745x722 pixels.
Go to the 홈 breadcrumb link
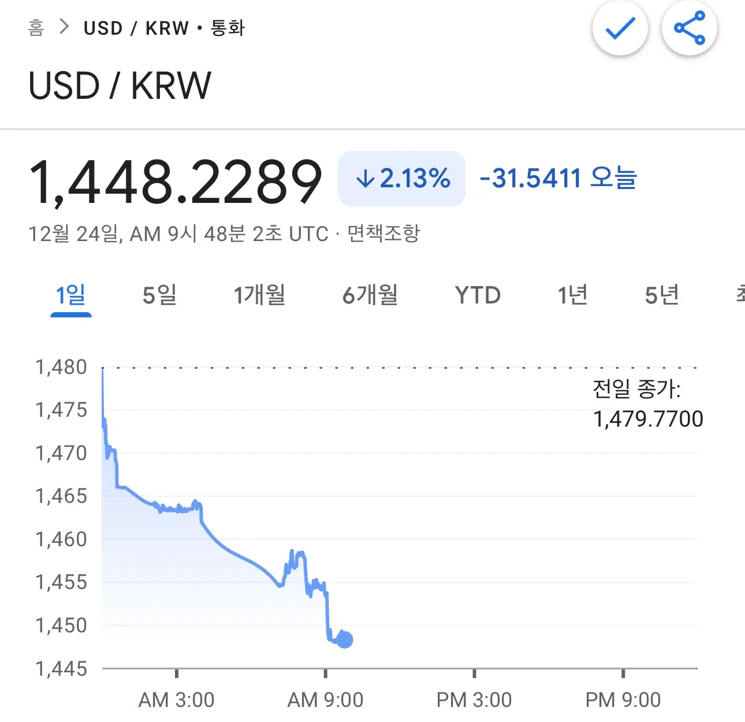click(36, 28)
